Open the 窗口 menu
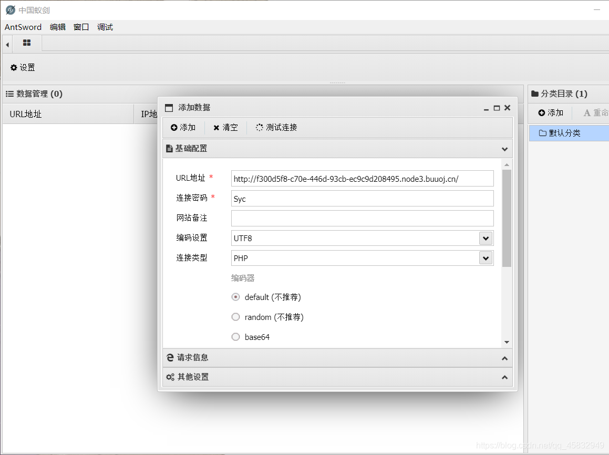The height and width of the screenshot is (455, 609). pyautogui.click(x=81, y=27)
